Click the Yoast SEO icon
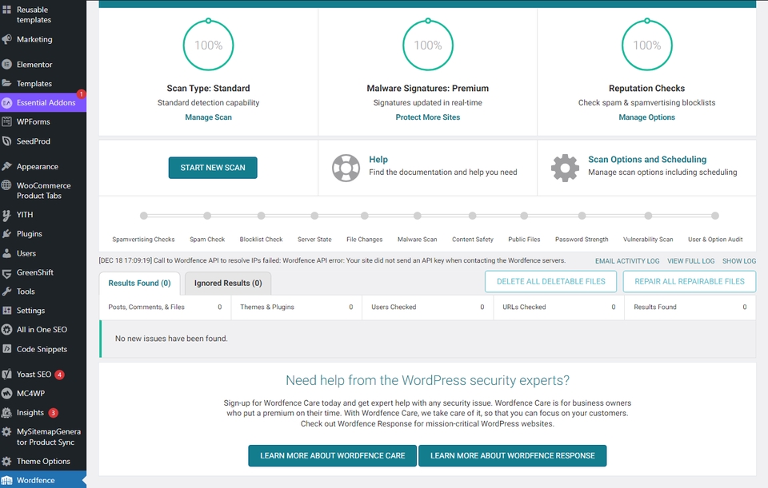Viewport: 768px width, 488px height. [x=6, y=375]
